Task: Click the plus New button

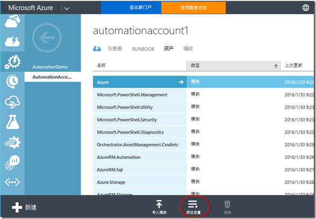Action: [24, 207]
